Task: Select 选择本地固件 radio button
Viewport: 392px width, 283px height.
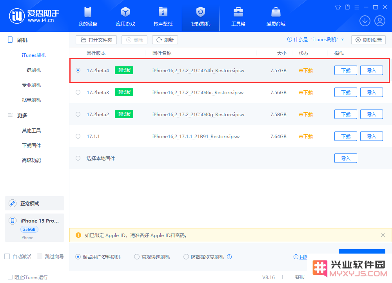Action: (78, 159)
